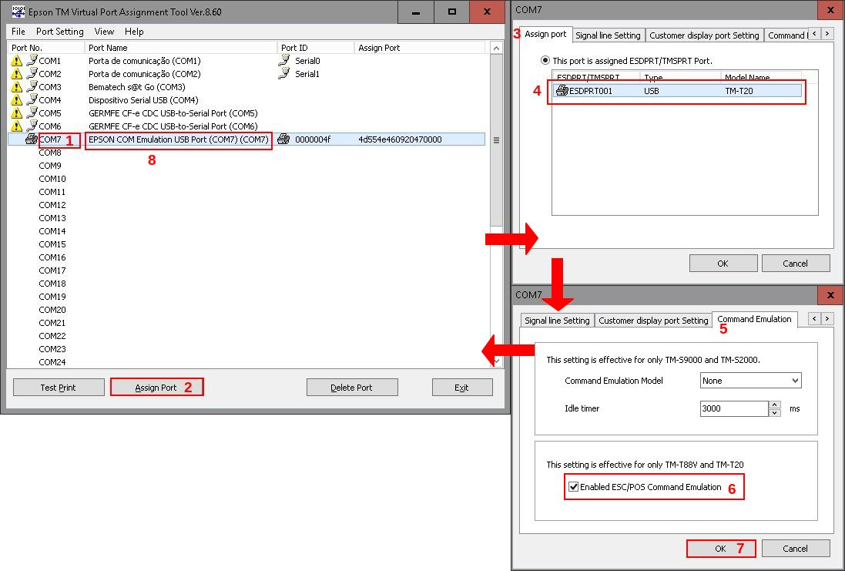Click the serial plug icon of COM3
Screen dimensions: 845x571
32,86
